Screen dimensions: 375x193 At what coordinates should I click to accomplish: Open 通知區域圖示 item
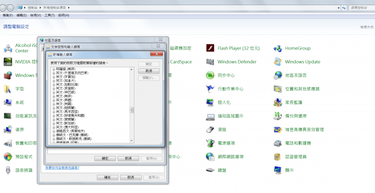224,116
